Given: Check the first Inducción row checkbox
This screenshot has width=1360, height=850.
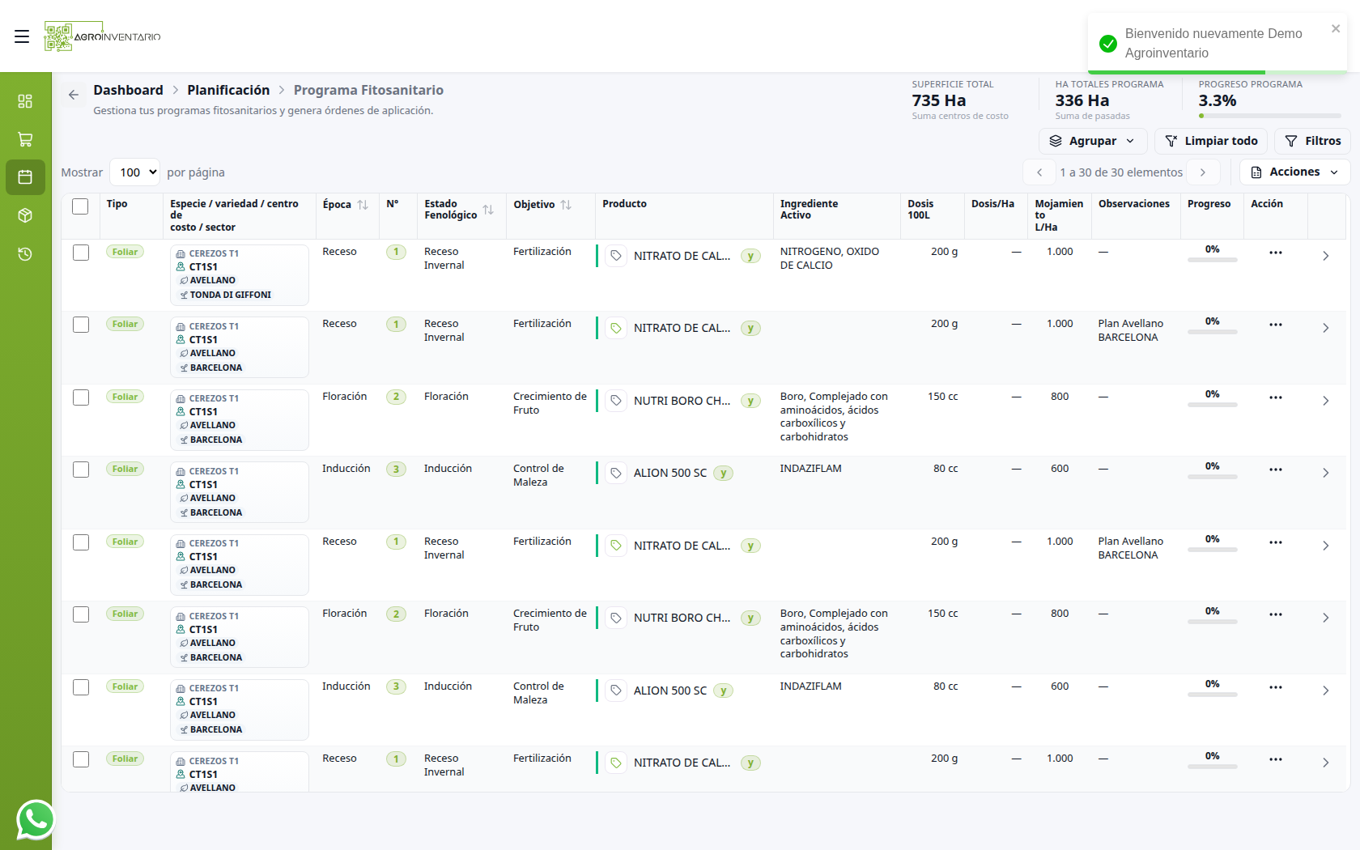Looking at the screenshot, I should coord(81,470).
